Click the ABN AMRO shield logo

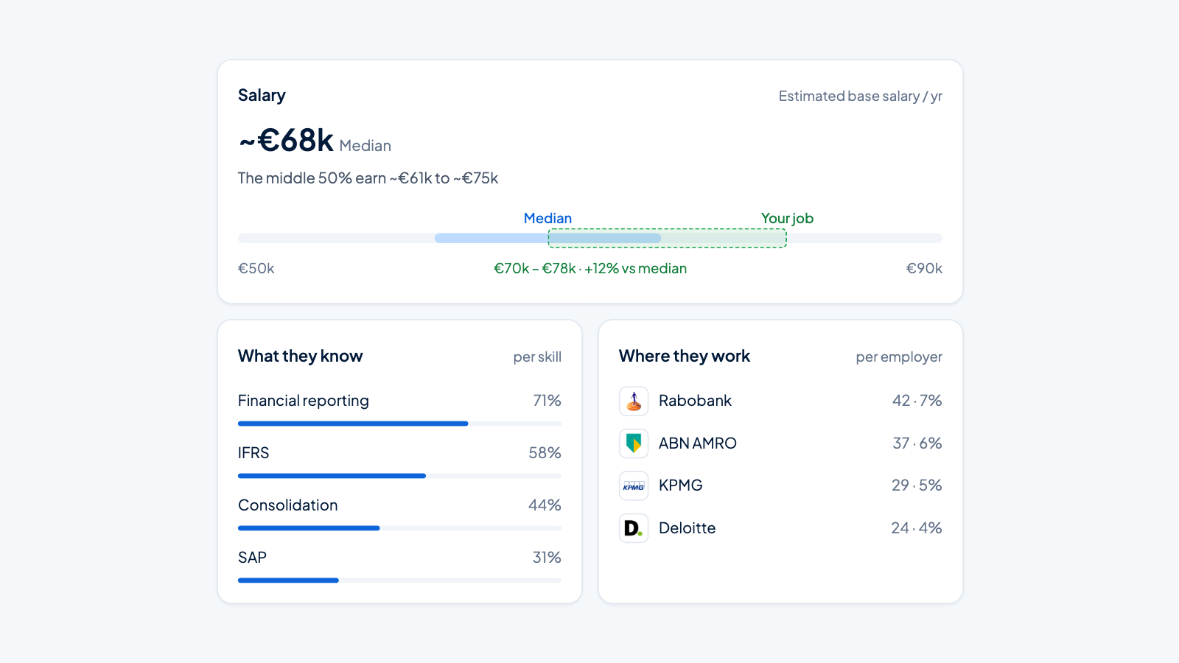point(634,443)
